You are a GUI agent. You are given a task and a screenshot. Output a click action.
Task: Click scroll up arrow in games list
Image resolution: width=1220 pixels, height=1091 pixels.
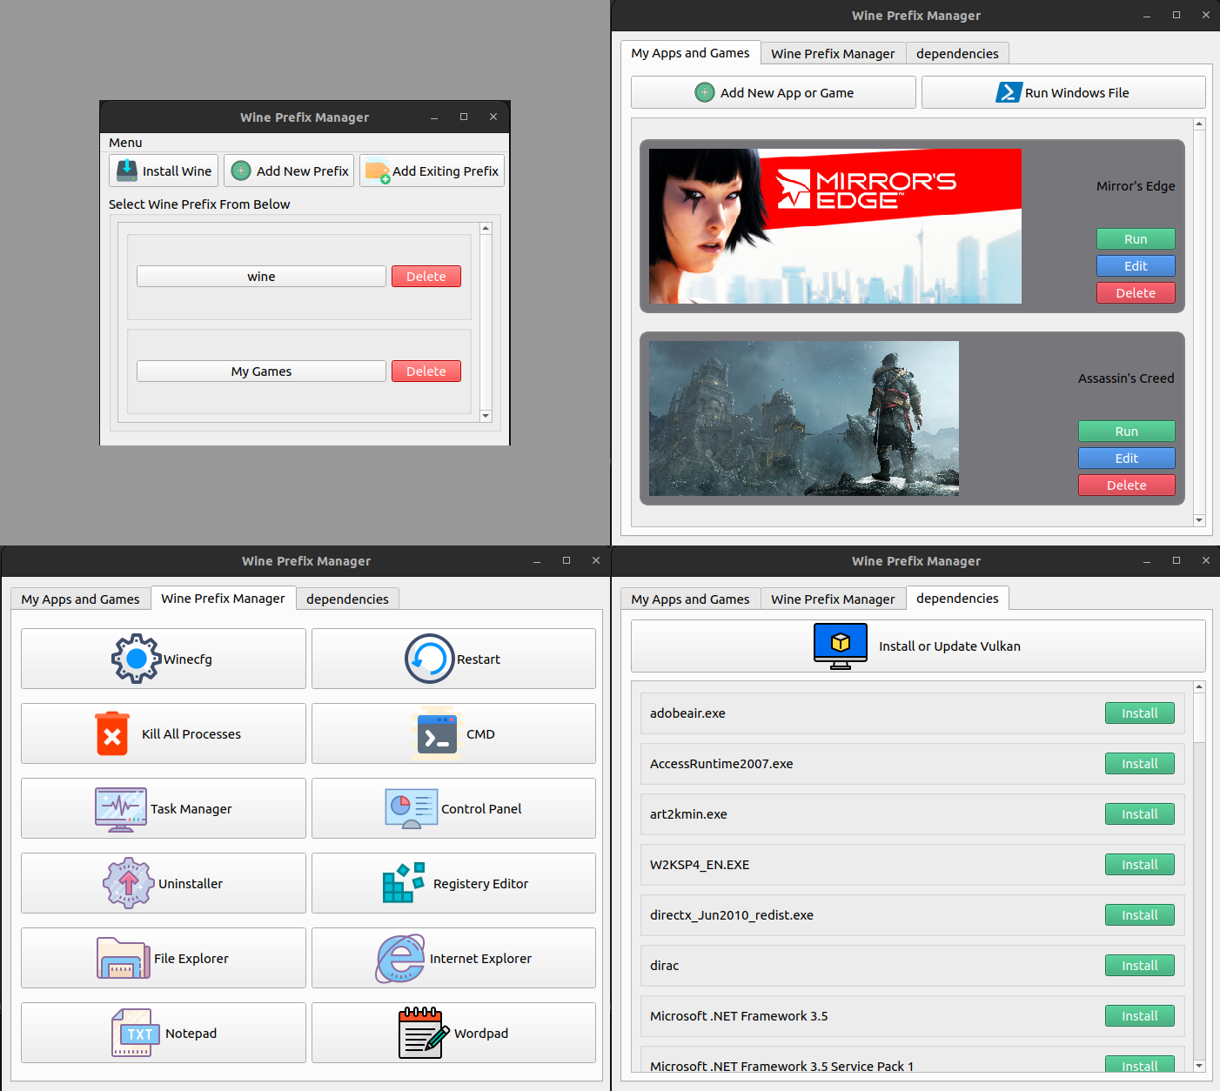1199,124
